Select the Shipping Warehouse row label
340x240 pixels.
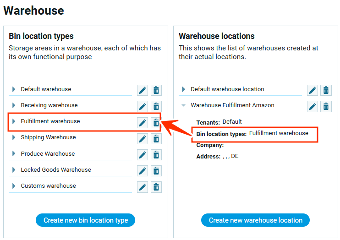pos(48,137)
